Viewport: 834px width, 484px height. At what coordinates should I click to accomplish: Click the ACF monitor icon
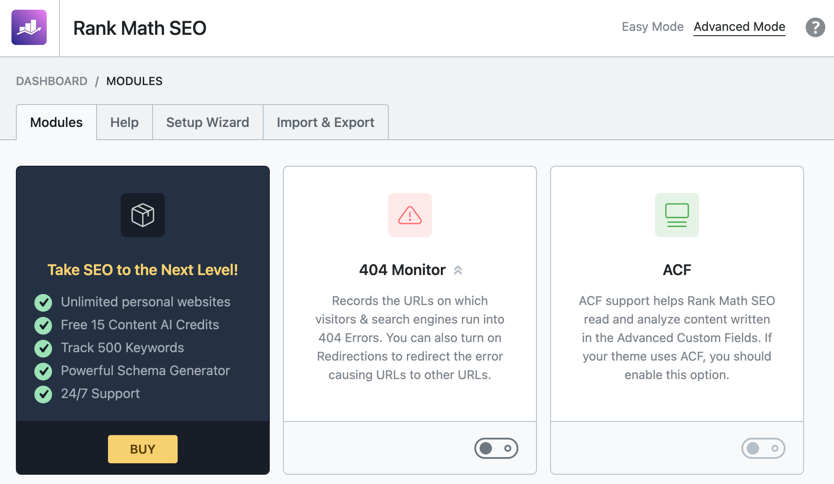pyautogui.click(x=677, y=215)
